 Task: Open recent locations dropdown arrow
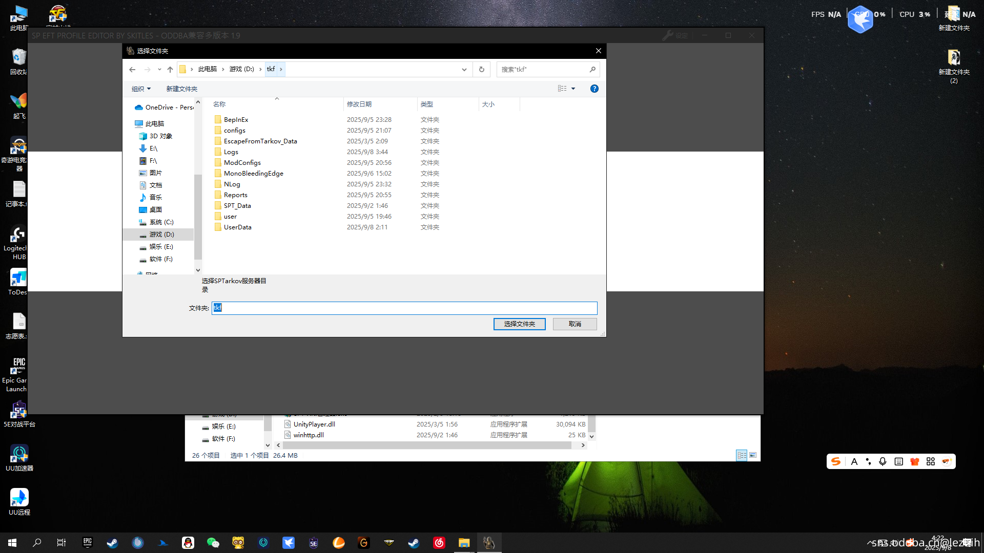click(159, 70)
